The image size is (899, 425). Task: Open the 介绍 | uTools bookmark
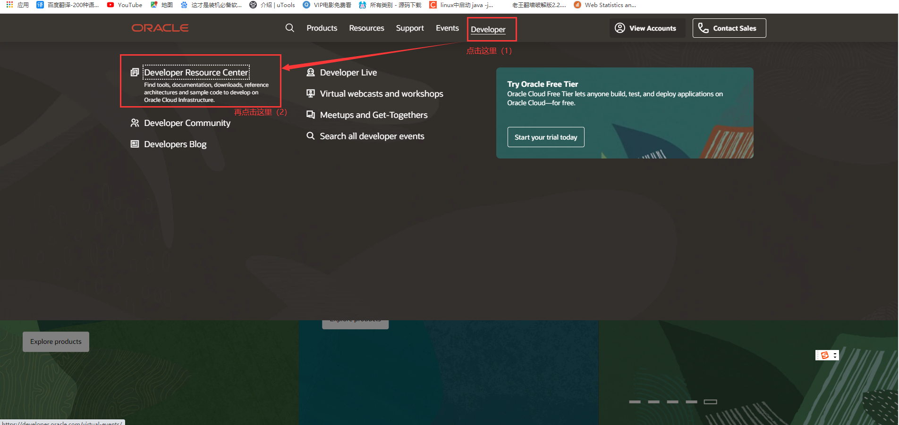pos(272,5)
